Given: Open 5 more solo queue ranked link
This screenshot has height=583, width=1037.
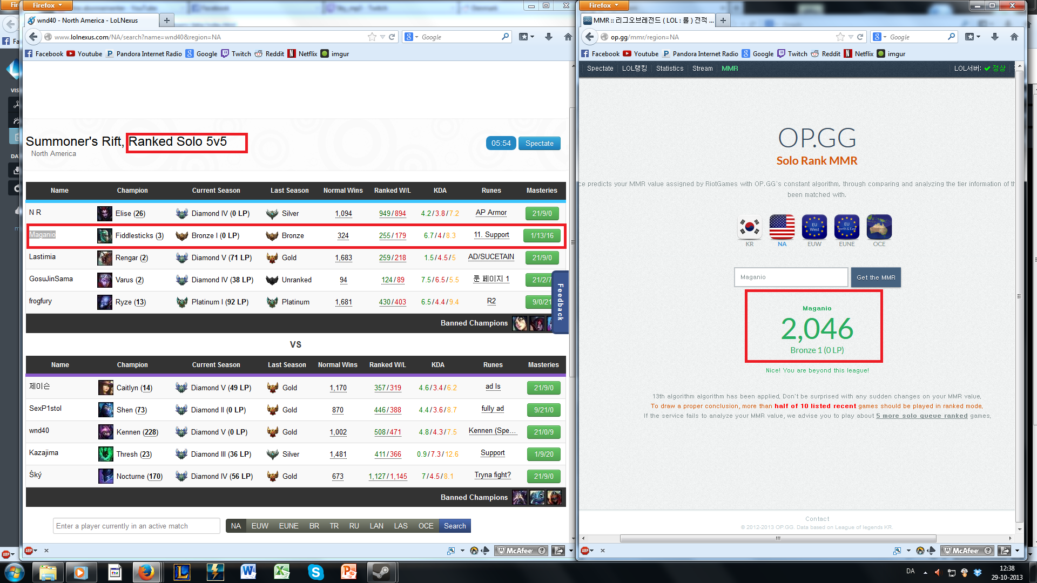Looking at the screenshot, I should pos(921,416).
